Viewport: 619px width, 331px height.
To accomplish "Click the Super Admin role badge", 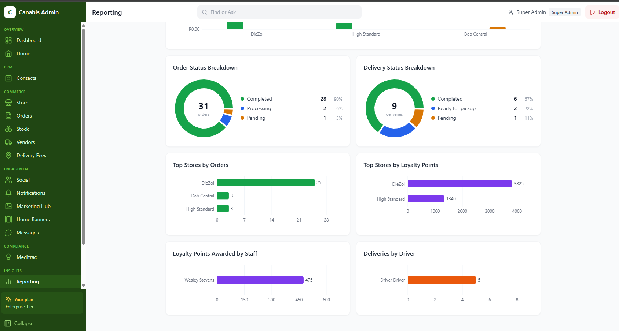I will [565, 12].
